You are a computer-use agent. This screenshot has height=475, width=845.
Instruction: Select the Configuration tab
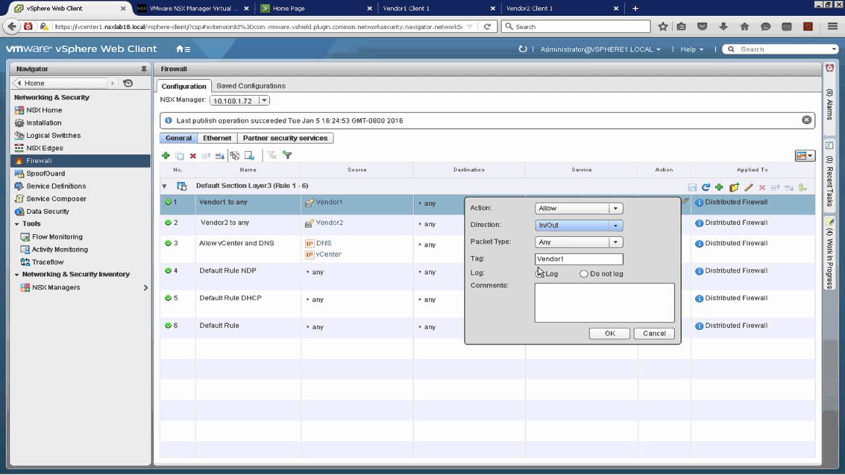coord(184,86)
